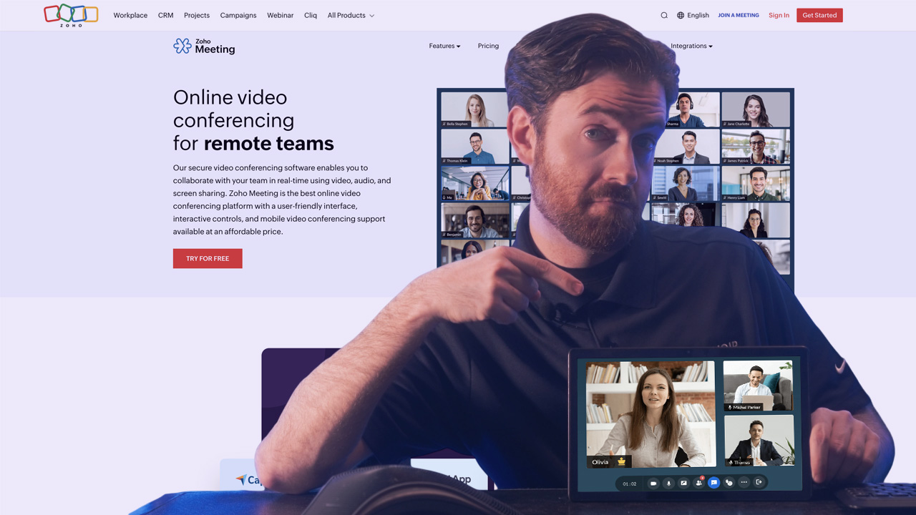This screenshot has height=515, width=916.
Task: Click the 'Michel Parker' name label
Action: pyautogui.click(x=747, y=408)
